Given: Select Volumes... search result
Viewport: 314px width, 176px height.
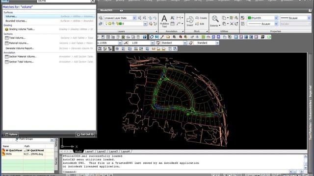Looking at the screenshot, I should (x=49, y=16).
